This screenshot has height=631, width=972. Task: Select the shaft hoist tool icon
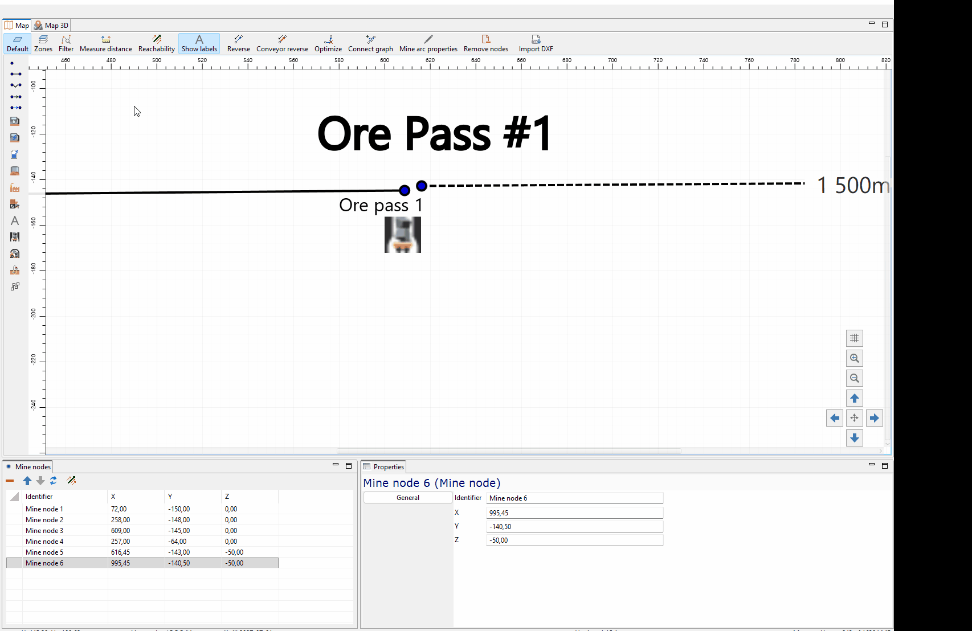15,270
